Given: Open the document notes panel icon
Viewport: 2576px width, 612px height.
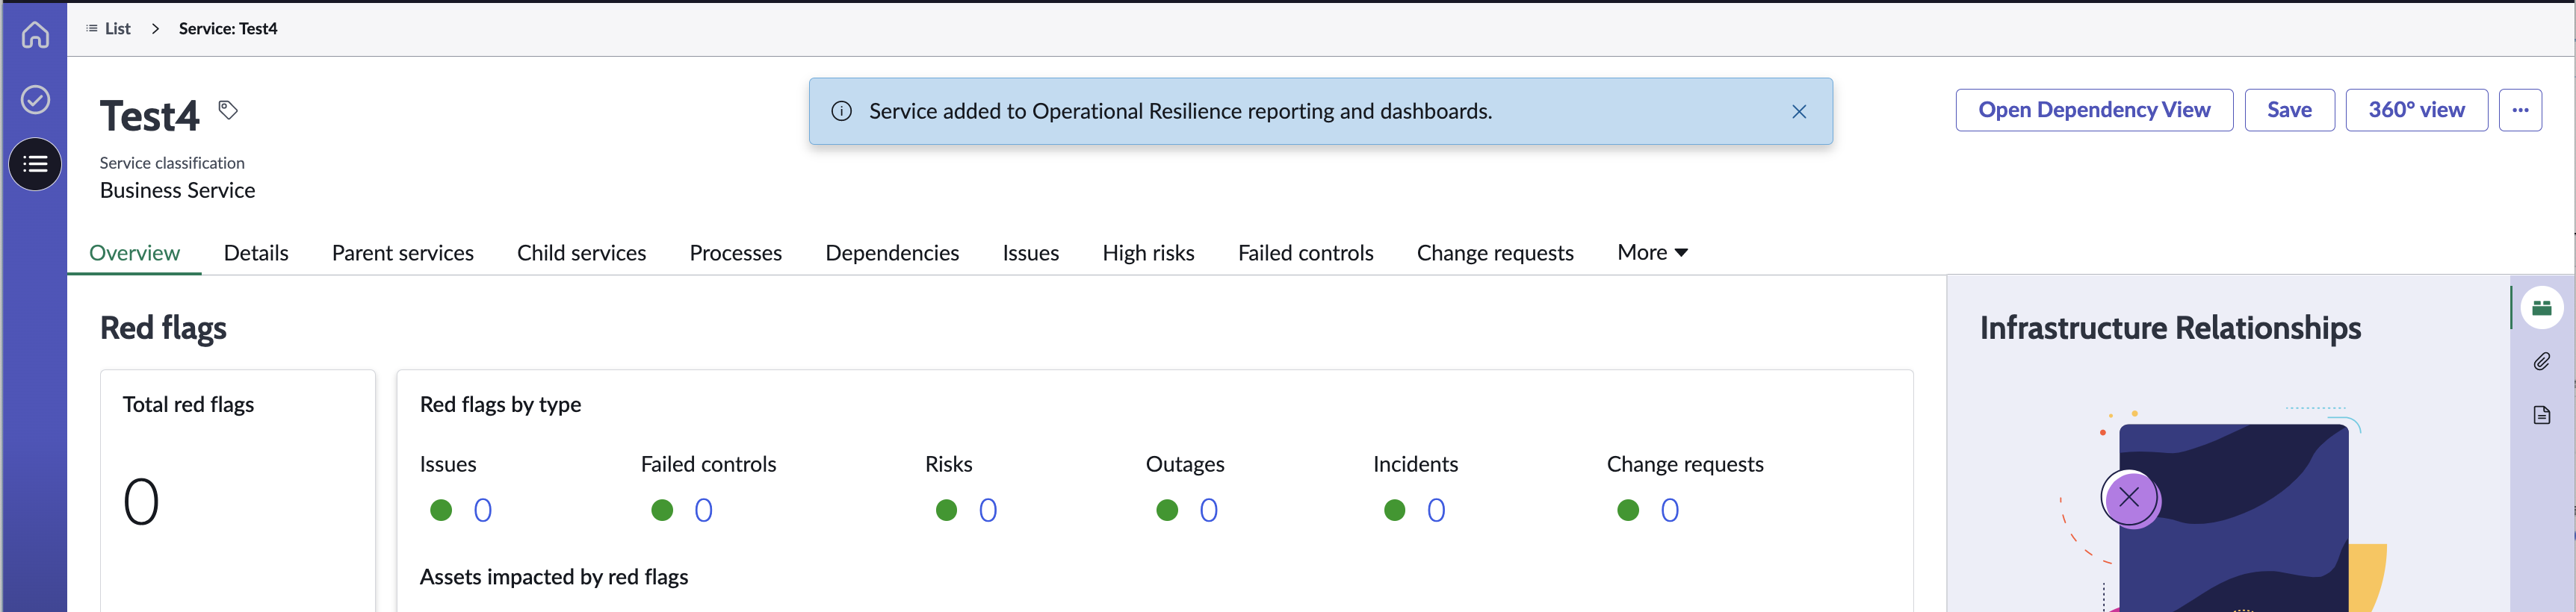Looking at the screenshot, I should (2541, 415).
